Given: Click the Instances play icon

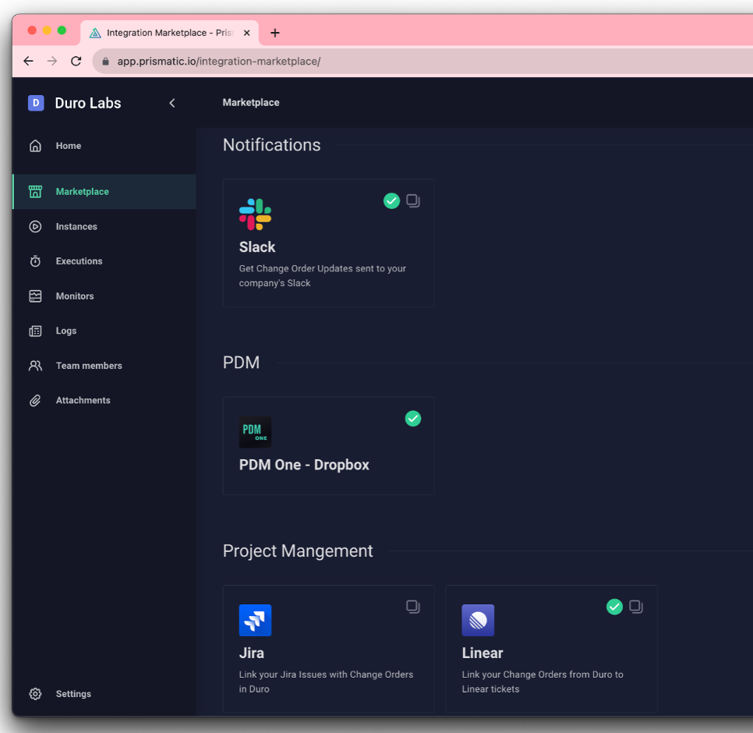Looking at the screenshot, I should 35,227.
